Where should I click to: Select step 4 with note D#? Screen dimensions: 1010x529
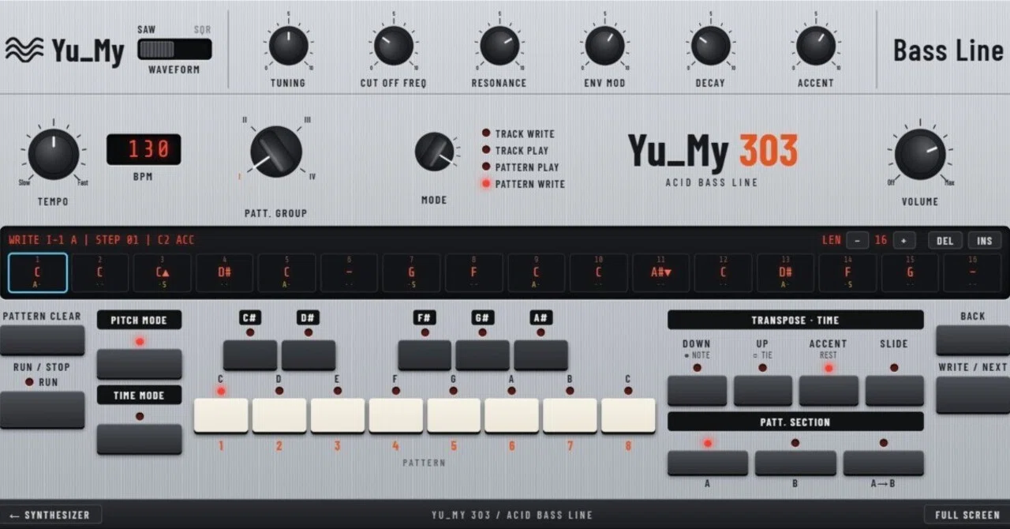tap(224, 273)
